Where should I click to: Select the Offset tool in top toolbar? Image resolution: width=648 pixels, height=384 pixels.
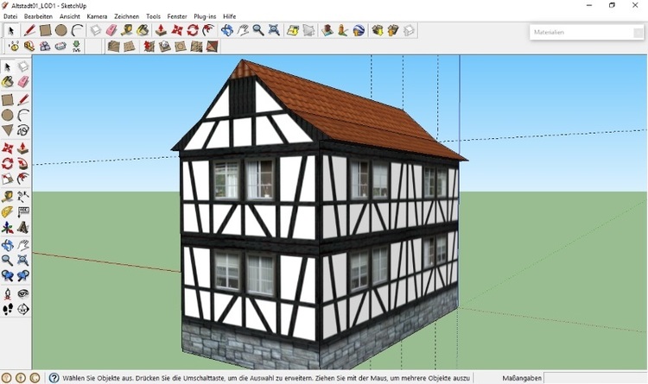208,30
